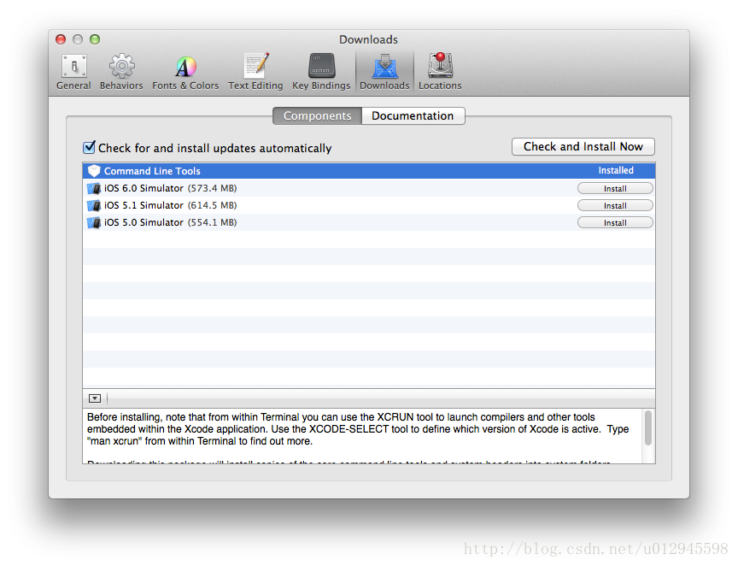The width and height of the screenshot is (738, 566).
Task: Click the Installed status text
Action: pos(616,171)
